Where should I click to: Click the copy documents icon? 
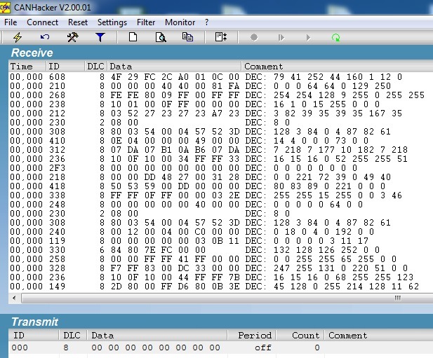point(188,37)
